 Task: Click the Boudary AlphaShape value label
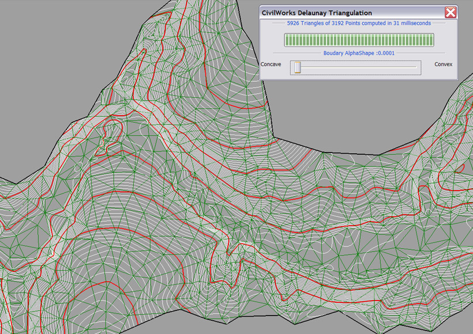click(x=359, y=52)
